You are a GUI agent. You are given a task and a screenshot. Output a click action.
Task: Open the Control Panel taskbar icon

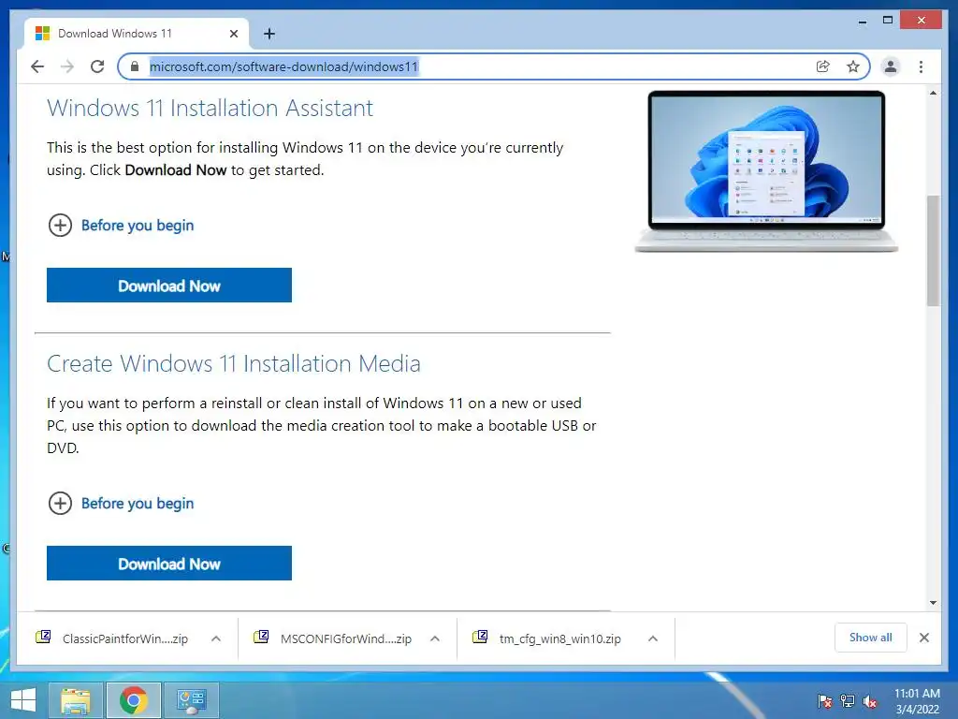tap(191, 700)
